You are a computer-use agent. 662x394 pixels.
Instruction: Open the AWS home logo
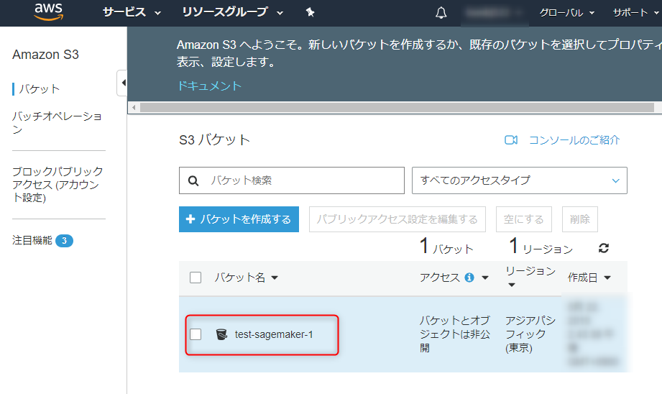(49, 12)
